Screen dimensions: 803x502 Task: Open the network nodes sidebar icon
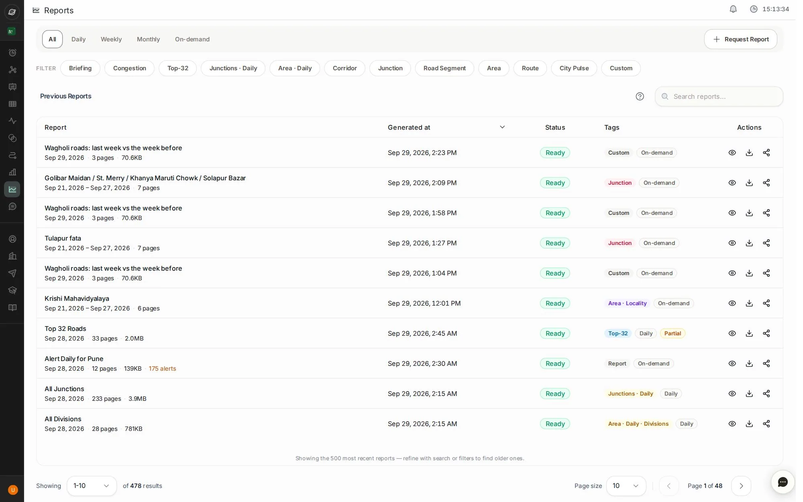12,70
